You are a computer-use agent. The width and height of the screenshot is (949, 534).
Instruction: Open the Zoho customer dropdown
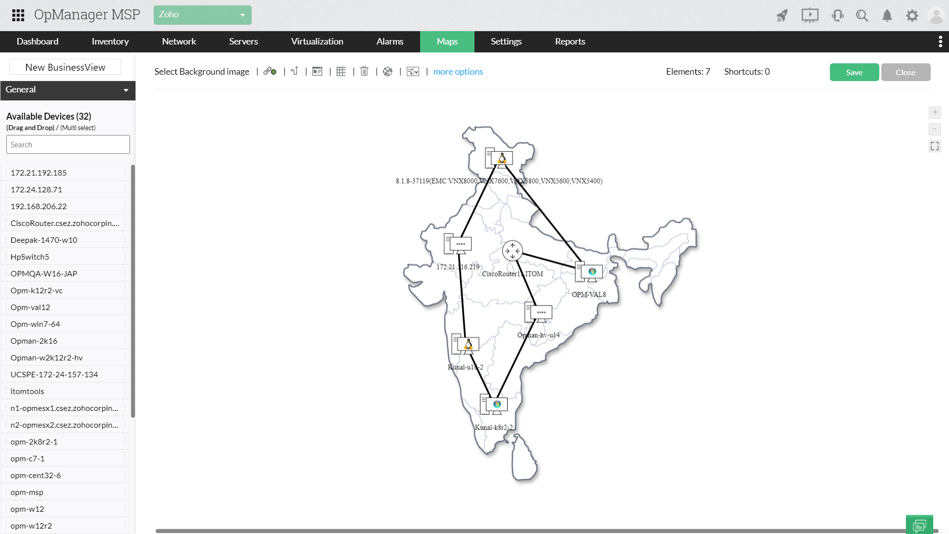tap(202, 15)
